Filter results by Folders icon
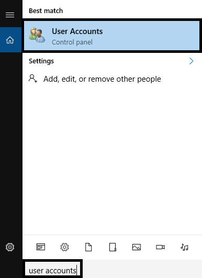The image size is (202, 278). coord(113,247)
